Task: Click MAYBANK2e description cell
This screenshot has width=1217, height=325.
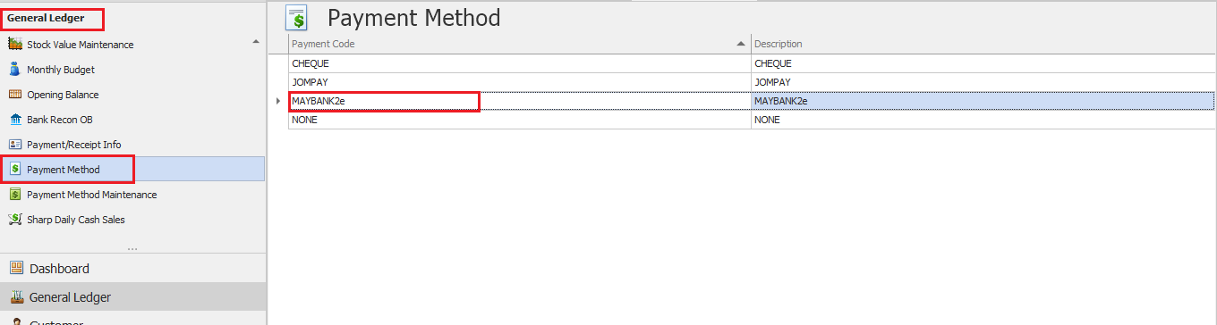Action: pos(983,101)
